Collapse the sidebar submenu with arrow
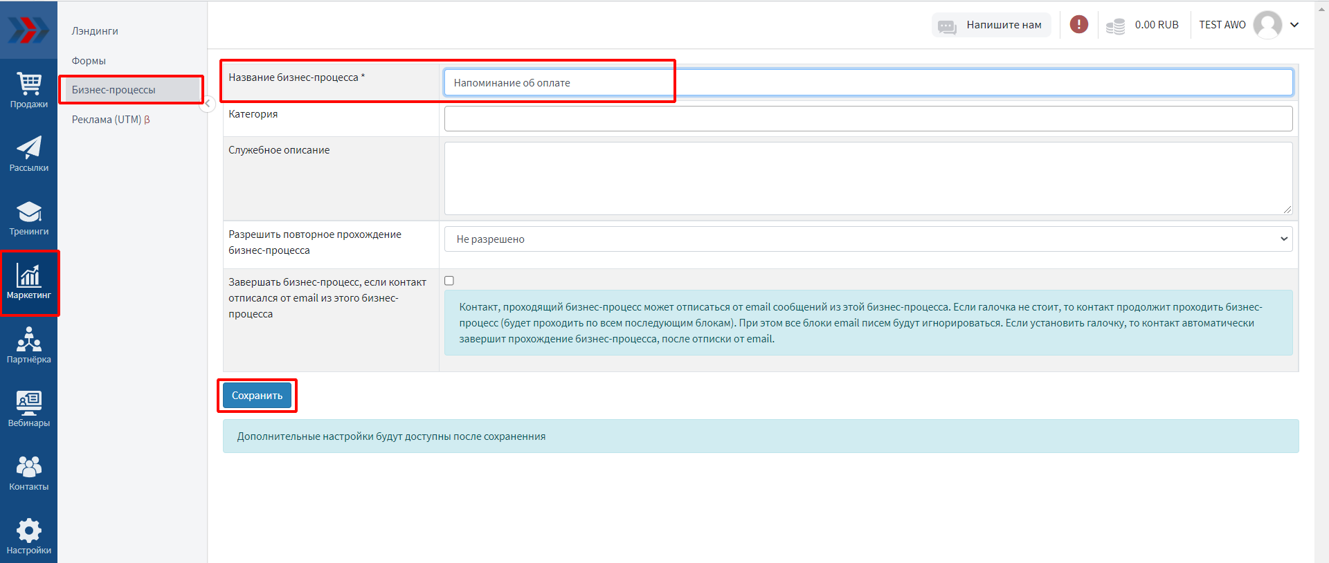 (x=207, y=104)
